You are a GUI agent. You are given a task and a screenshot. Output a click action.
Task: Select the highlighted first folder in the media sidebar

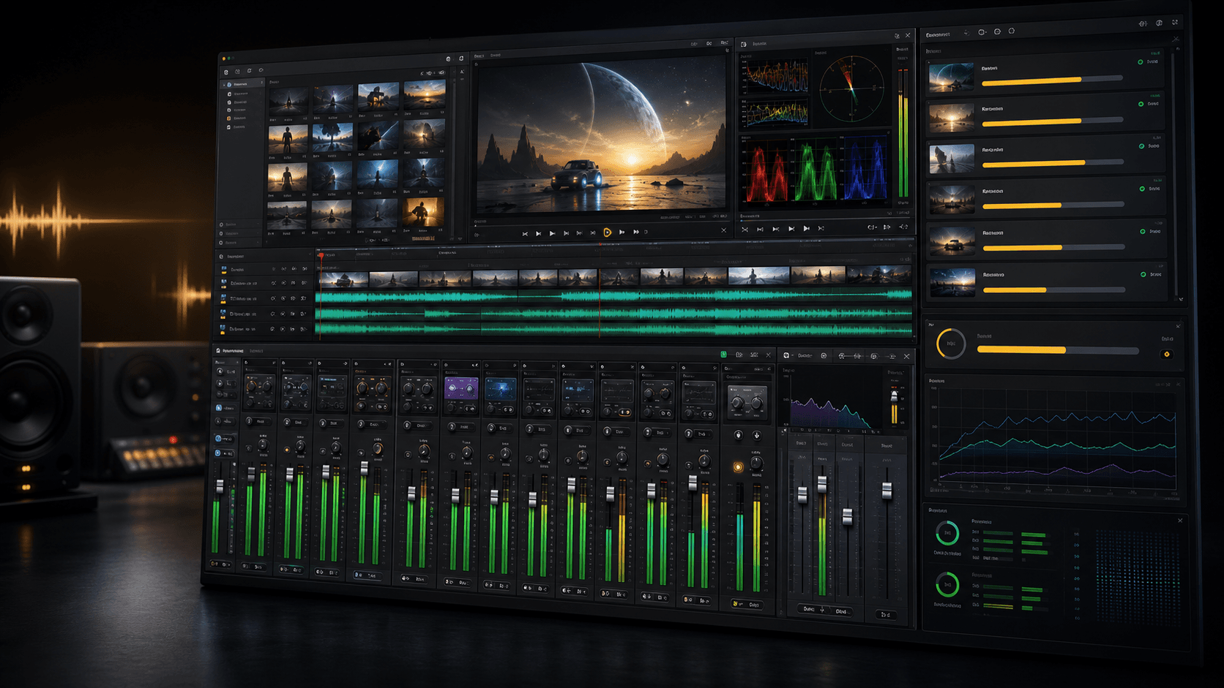click(x=242, y=84)
